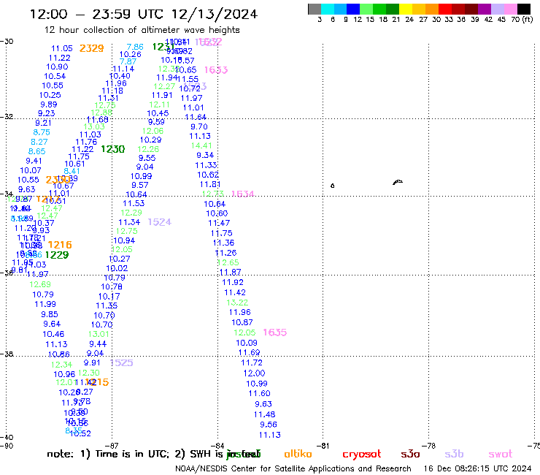540x475 pixels.
Task: Click the wave height value '12.65'
Action: [x=228, y=262]
